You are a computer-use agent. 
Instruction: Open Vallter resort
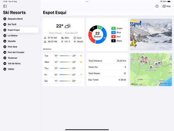coord(20,69)
